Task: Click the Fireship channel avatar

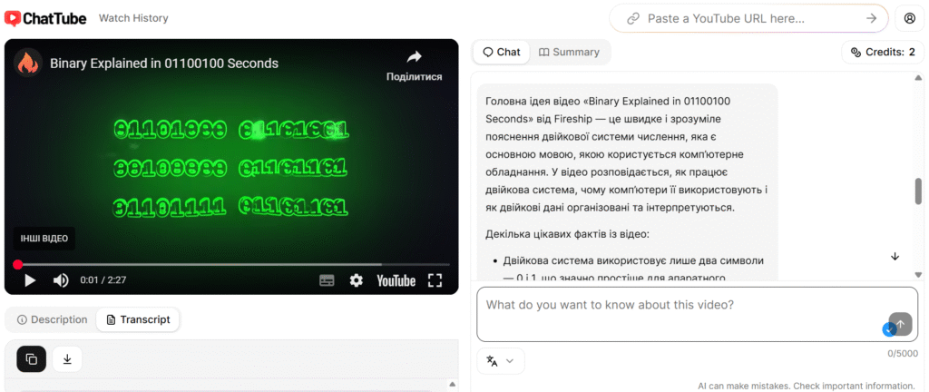Action: (27, 63)
